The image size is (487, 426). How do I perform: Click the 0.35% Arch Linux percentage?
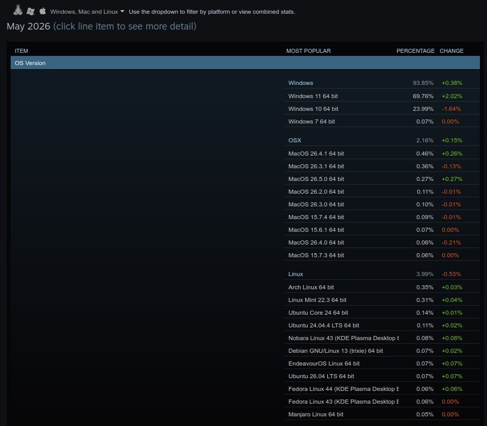(425, 287)
